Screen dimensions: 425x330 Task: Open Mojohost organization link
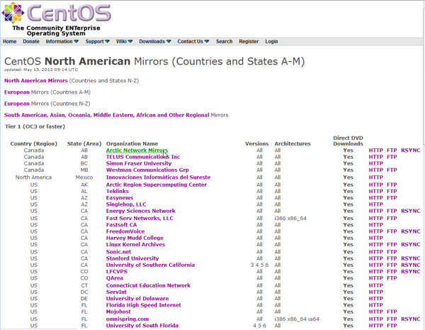pyautogui.click(x=118, y=312)
